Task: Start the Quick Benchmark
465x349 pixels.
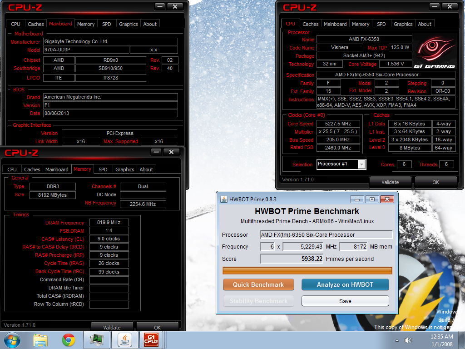Action: [258, 284]
